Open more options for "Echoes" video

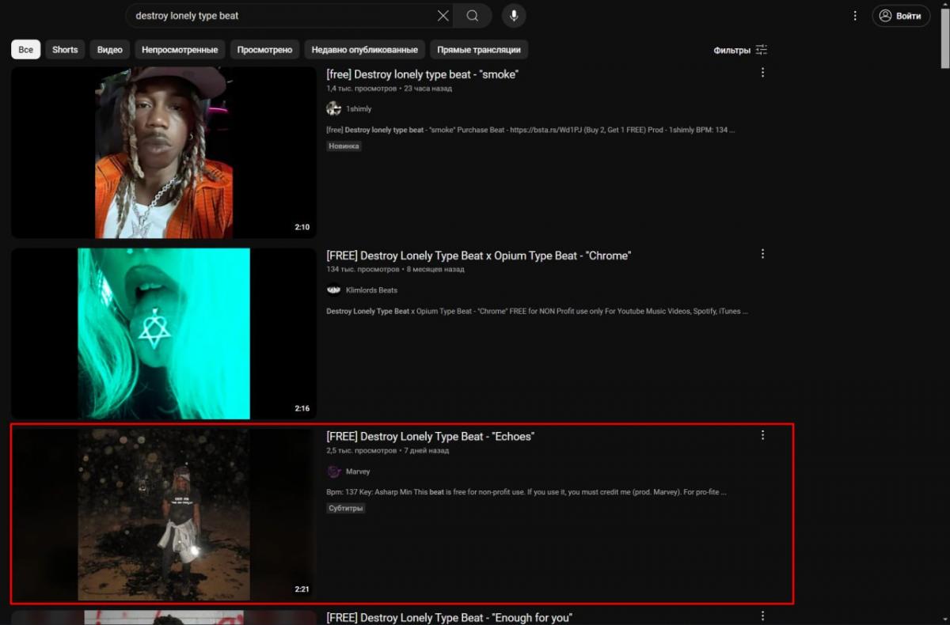point(762,435)
